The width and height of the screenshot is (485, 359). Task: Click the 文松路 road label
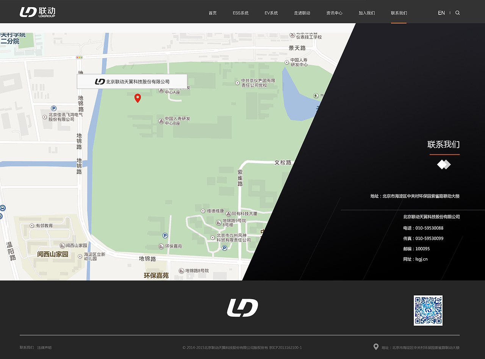click(283, 162)
